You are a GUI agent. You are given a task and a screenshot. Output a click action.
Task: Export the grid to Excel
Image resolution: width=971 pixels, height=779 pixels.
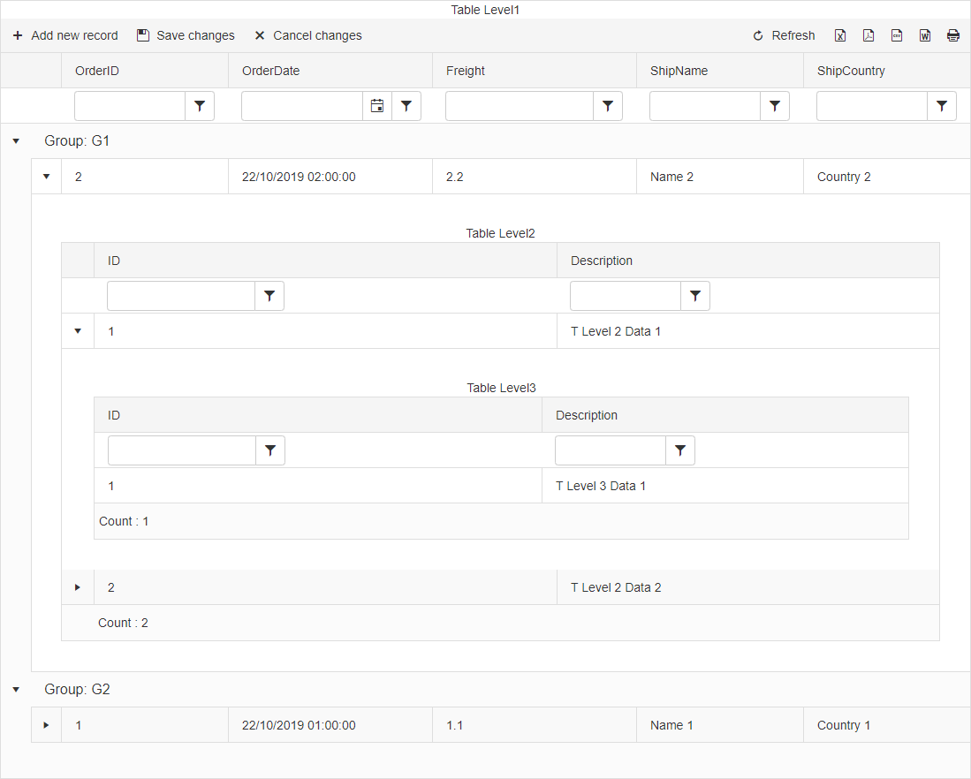click(x=840, y=35)
